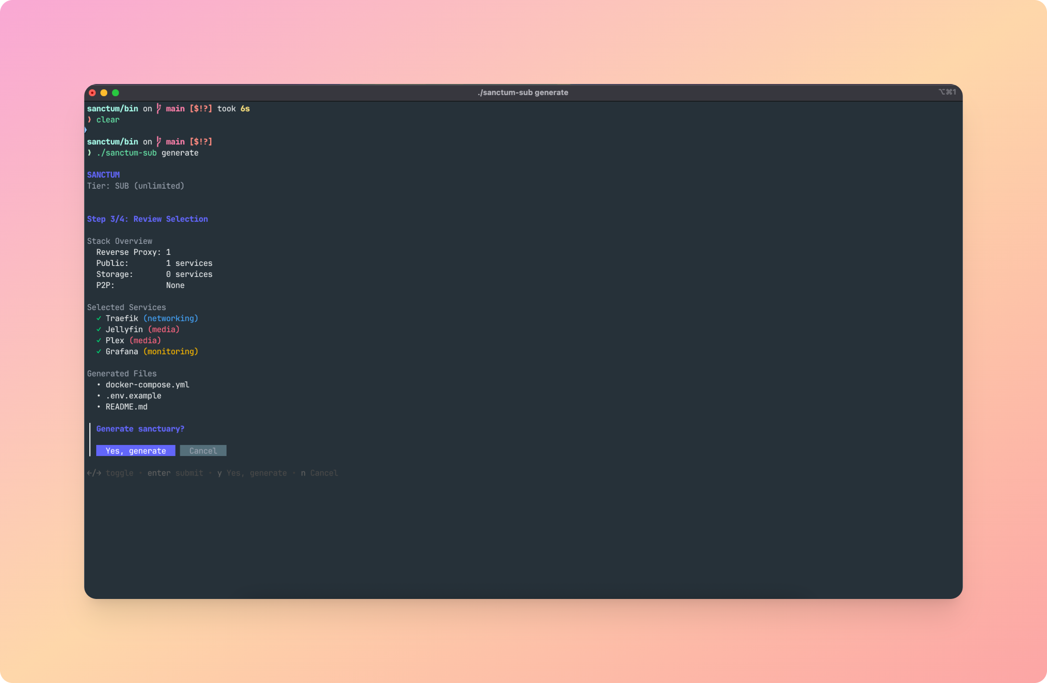Click the docker-compose.yml file entry
The image size is (1047, 683).
(147, 385)
